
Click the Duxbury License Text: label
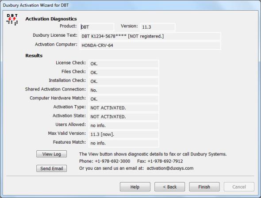[x=55, y=35]
